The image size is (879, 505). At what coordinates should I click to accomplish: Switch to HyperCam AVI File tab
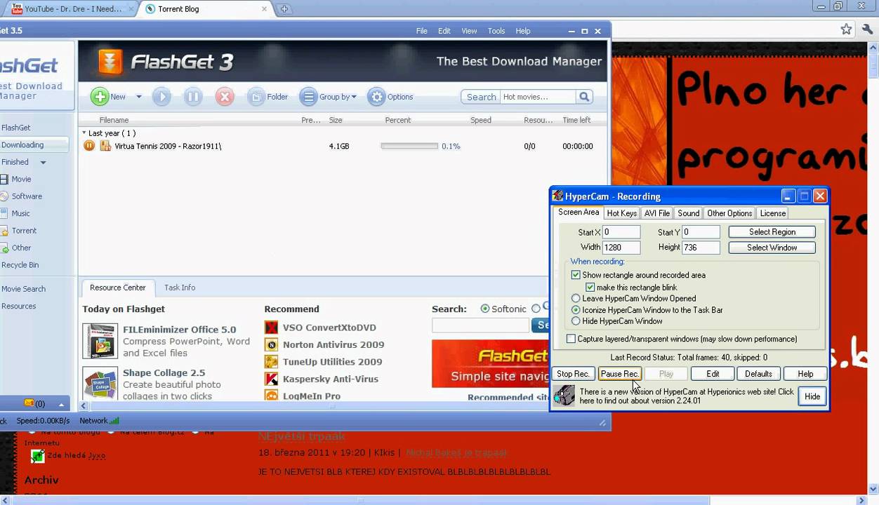point(657,213)
